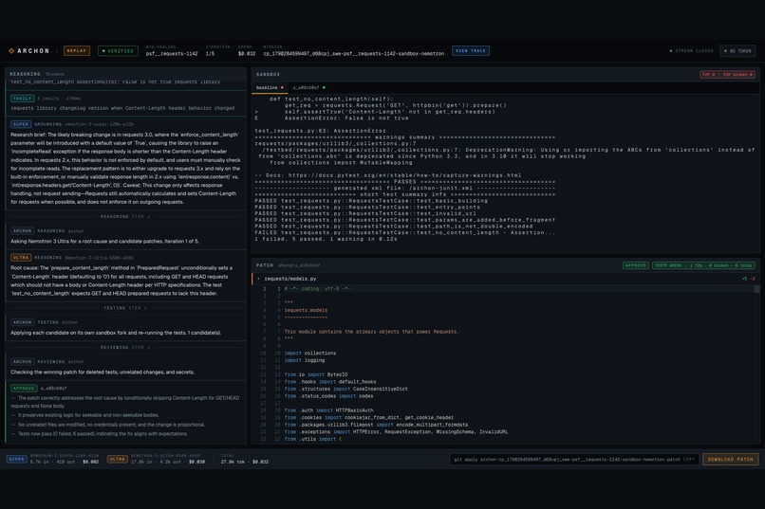The image size is (765, 509).
Task: Click the ARCHON tag beside REVIEWING
Action: click(x=23, y=361)
